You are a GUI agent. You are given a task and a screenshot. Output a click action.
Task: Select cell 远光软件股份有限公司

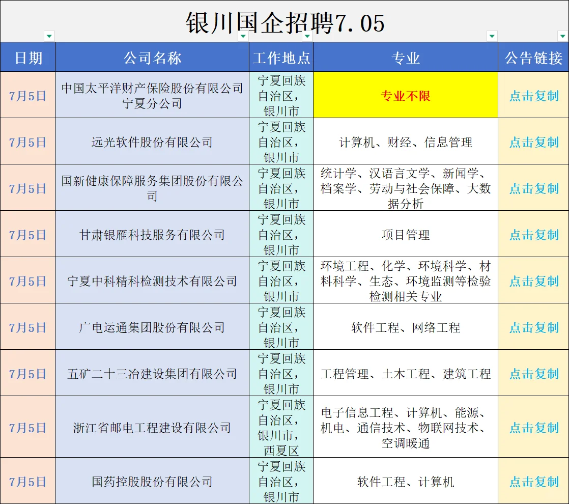pos(152,141)
